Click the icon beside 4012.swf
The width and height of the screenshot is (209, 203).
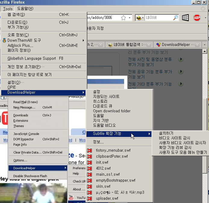click(x=89, y=168)
